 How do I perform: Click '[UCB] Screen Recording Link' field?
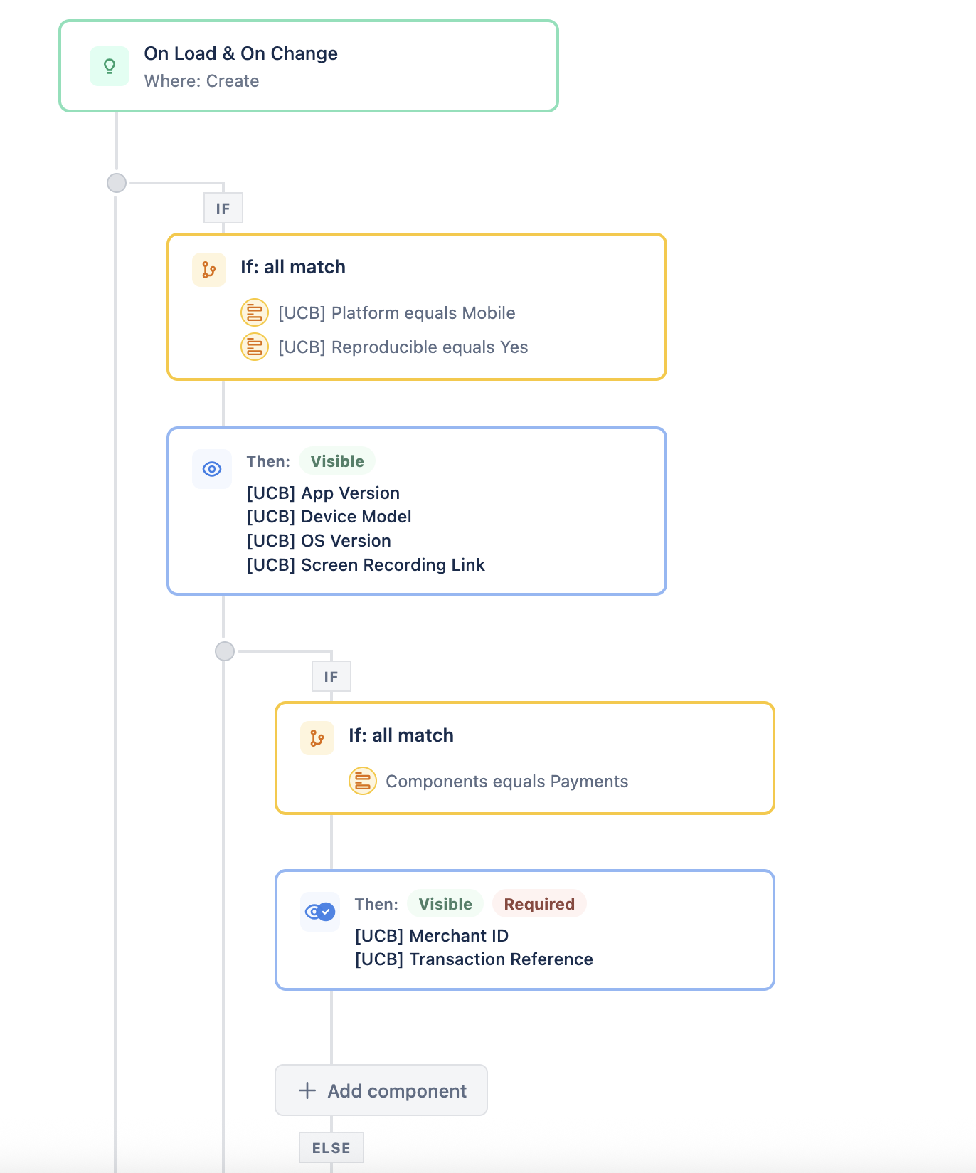366,565
